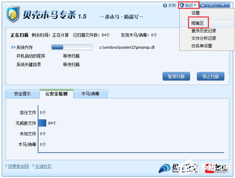Click 等待扫描 next to 开机启动的程序
The width and height of the screenshot is (235, 178).
(x=71, y=56)
